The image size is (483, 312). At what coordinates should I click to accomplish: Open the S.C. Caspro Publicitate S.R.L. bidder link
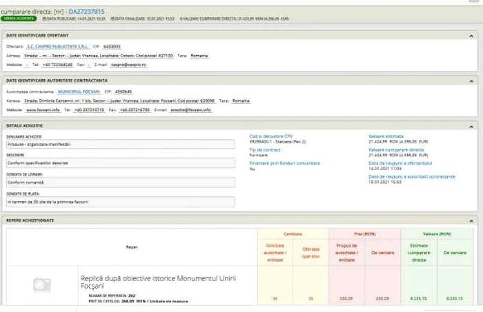(58, 46)
